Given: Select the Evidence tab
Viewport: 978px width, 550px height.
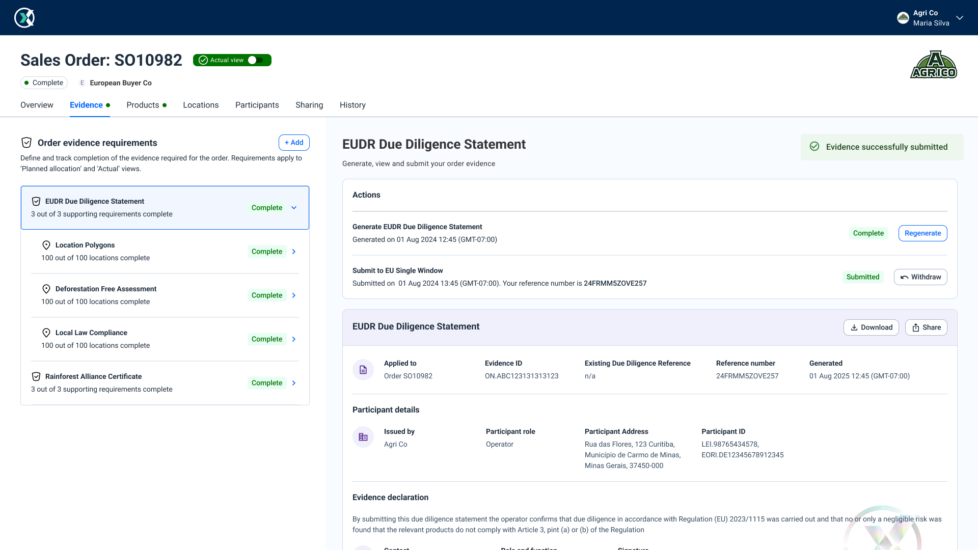Looking at the screenshot, I should point(90,105).
